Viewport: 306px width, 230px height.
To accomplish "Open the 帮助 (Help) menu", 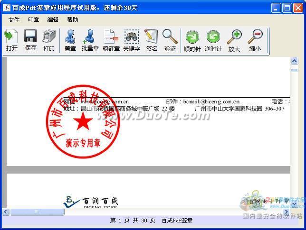I will [72, 19].
